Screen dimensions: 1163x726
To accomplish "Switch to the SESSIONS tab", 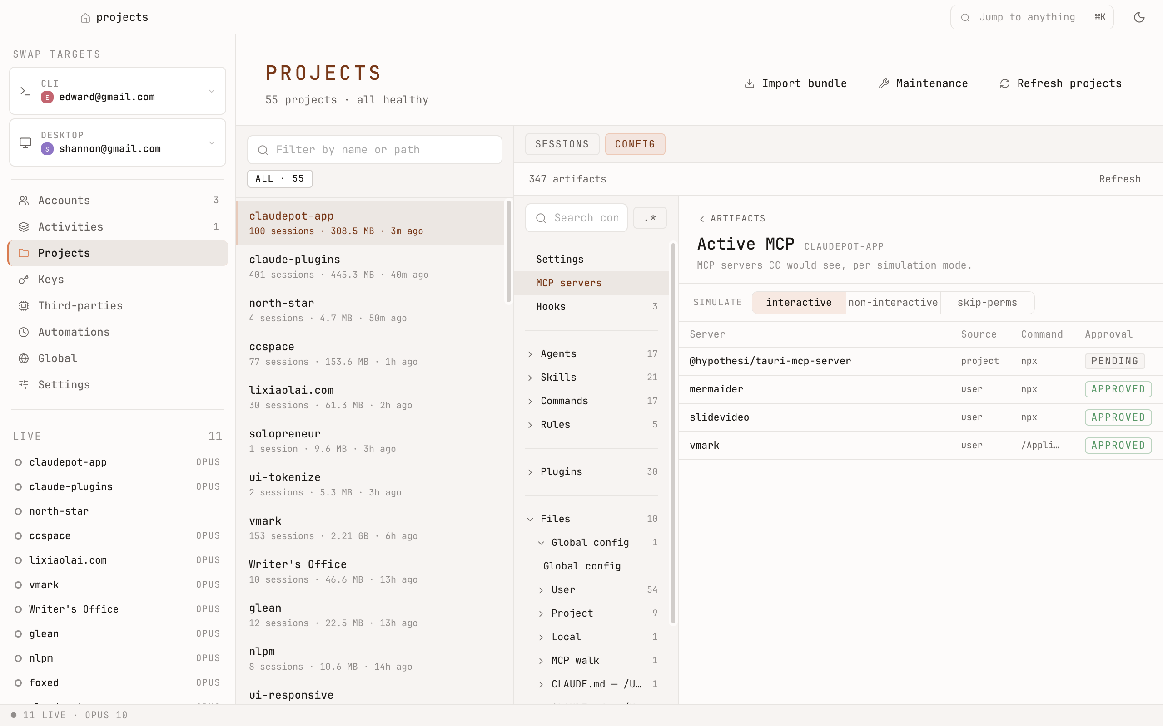I will 562,144.
